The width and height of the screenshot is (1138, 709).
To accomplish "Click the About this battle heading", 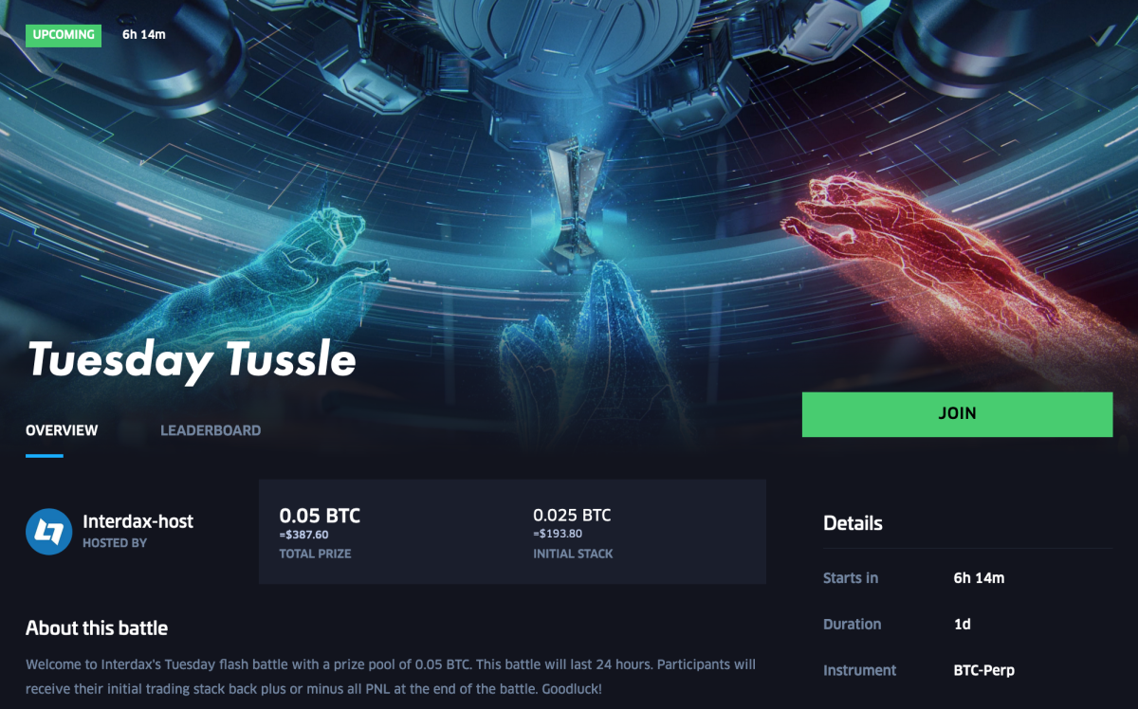I will click(97, 627).
